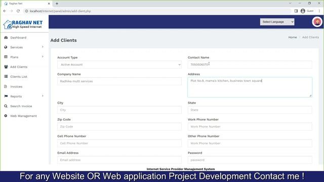324x182 pixels.
Task: Click the City input field
Action: tap(119, 110)
